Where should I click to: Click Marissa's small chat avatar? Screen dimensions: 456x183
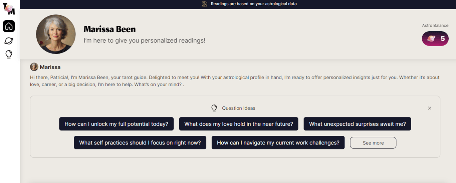point(34,67)
